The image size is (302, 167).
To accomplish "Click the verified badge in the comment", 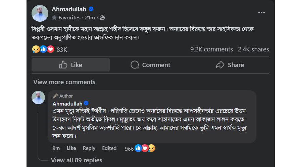I will (86, 104).
